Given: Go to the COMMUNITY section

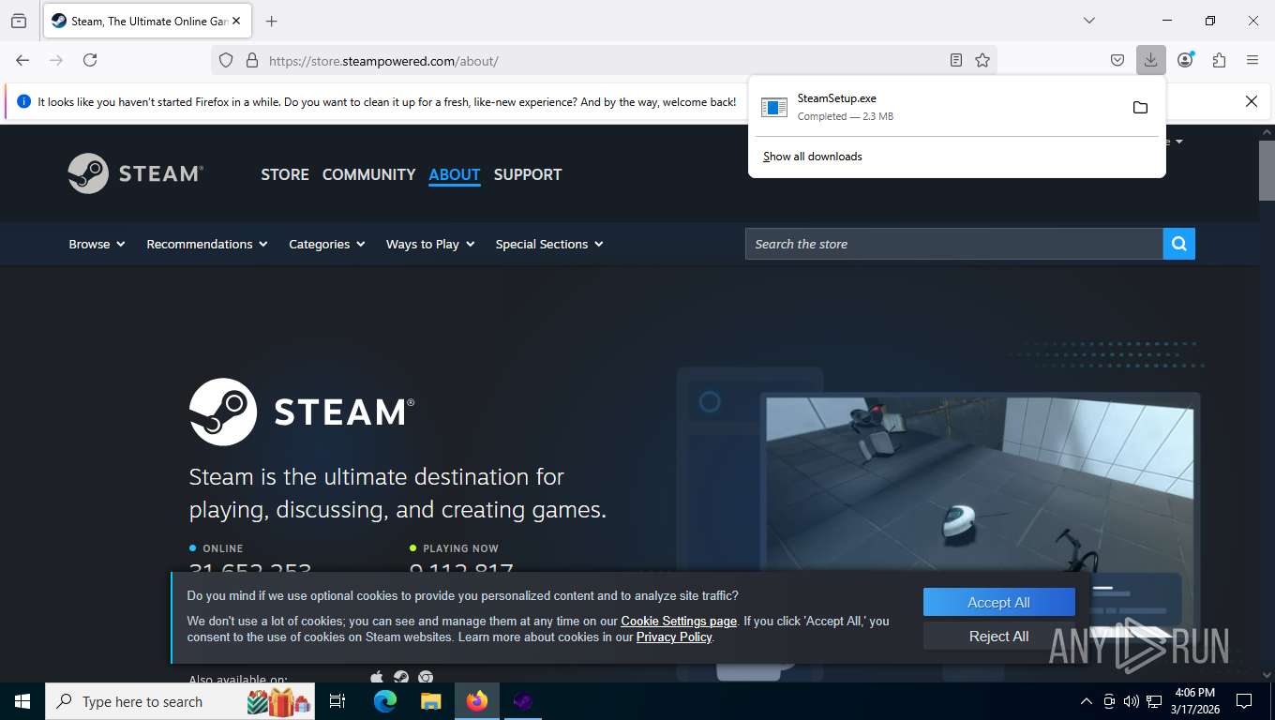Looking at the screenshot, I should (x=368, y=174).
